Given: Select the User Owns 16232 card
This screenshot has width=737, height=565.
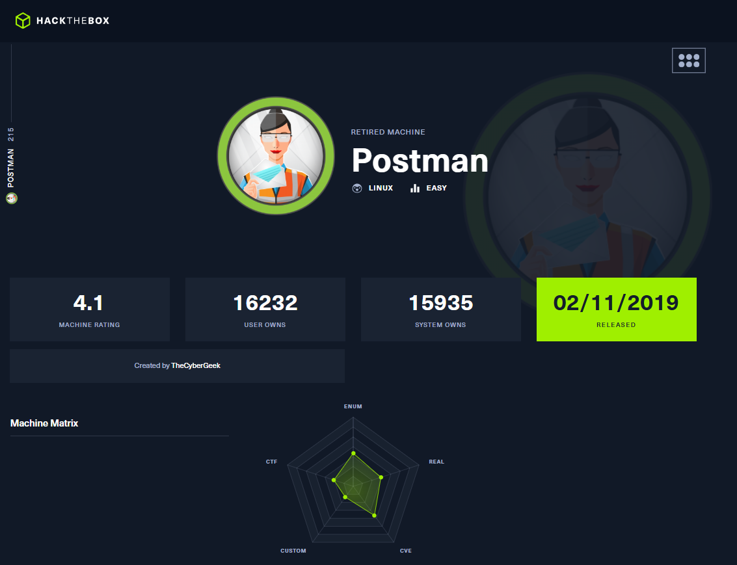Looking at the screenshot, I should click(x=265, y=309).
